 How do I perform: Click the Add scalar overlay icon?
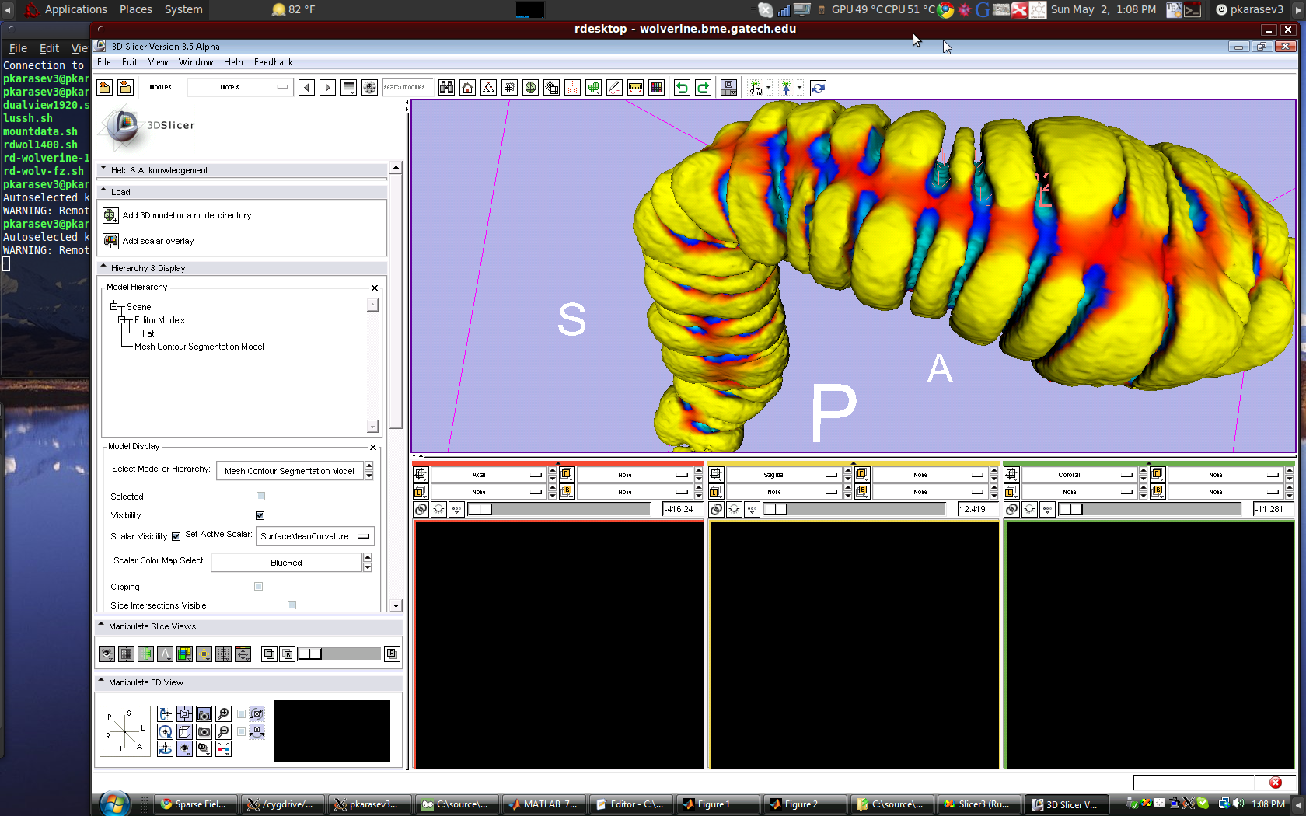111,241
